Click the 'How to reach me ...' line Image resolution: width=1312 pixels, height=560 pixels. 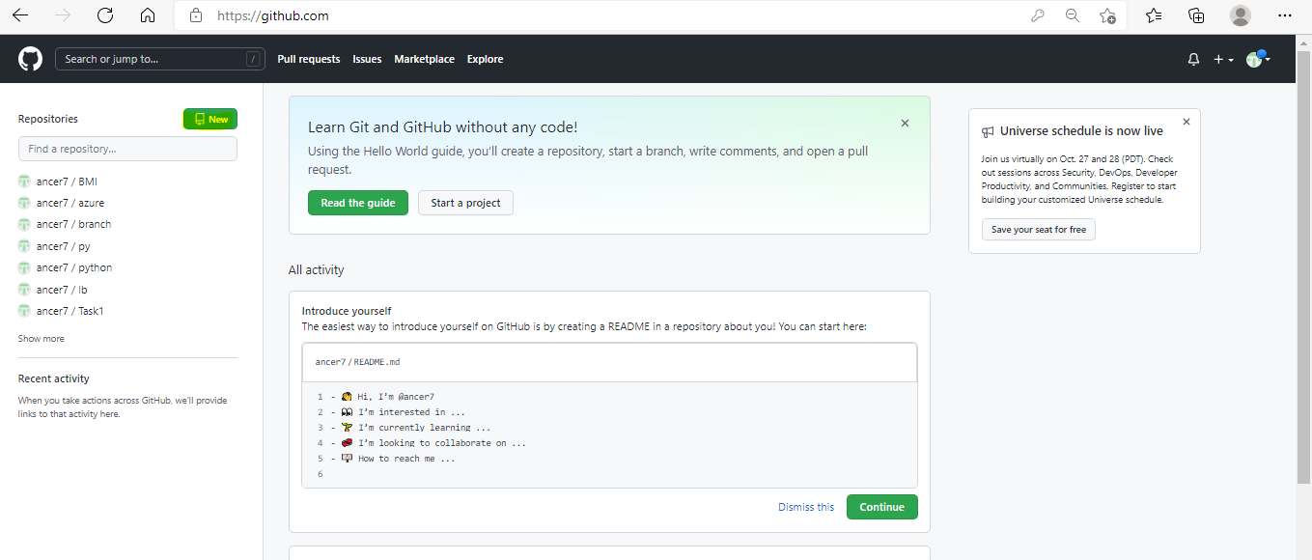coord(406,459)
